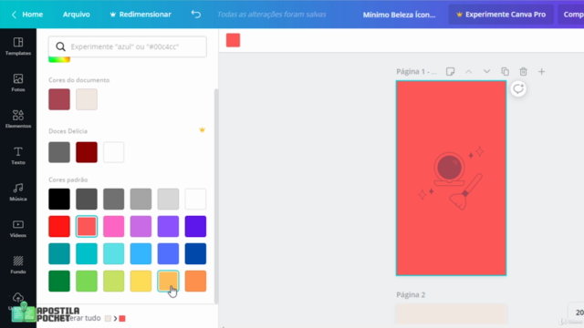The image size is (584, 328).
Task: Select the royal blue default color
Action: tap(168, 253)
